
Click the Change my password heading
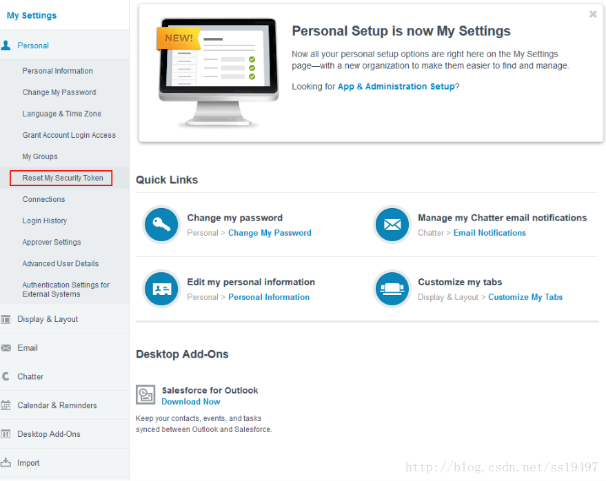click(235, 218)
